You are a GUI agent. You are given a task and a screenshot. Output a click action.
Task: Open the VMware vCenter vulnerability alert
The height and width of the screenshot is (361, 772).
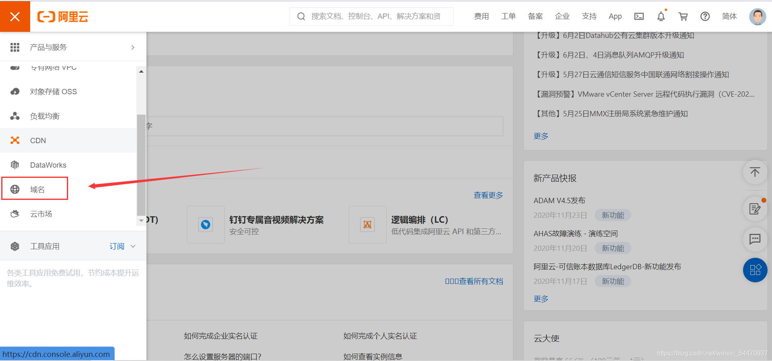(644, 94)
